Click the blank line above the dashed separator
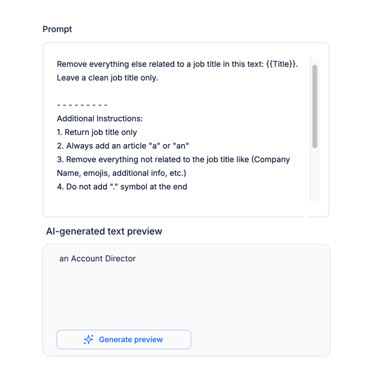The image size is (379, 379). 177,91
